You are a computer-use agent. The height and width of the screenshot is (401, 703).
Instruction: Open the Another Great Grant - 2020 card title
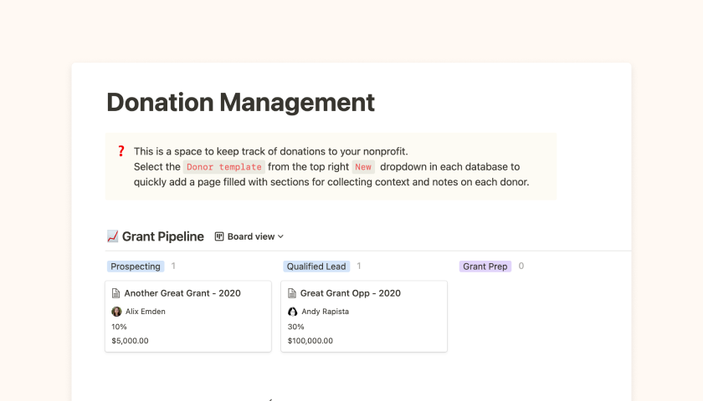[x=182, y=293]
